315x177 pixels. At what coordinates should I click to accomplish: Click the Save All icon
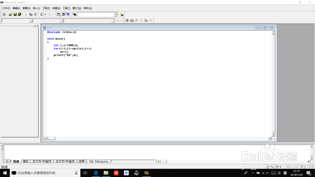point(20,14)
